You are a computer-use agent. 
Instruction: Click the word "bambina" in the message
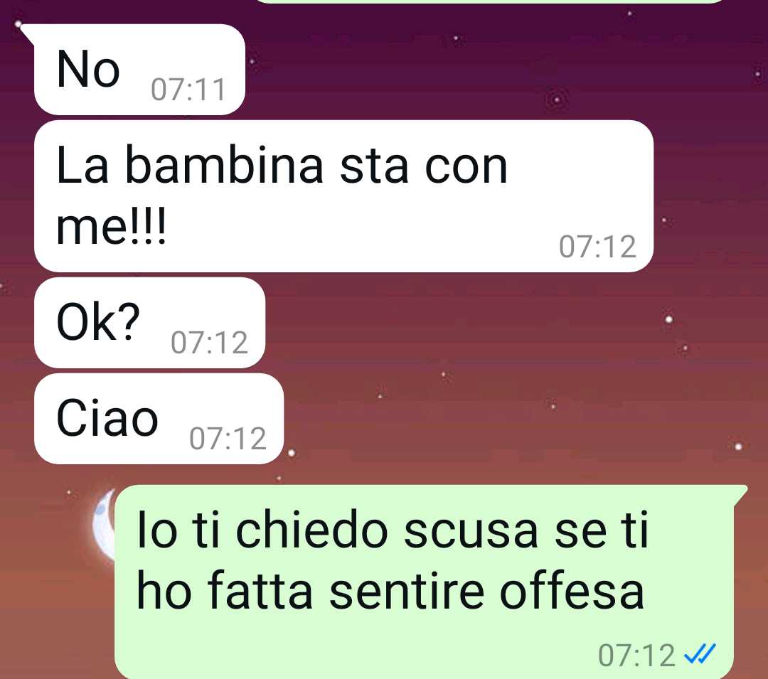(x=224, y=165)
